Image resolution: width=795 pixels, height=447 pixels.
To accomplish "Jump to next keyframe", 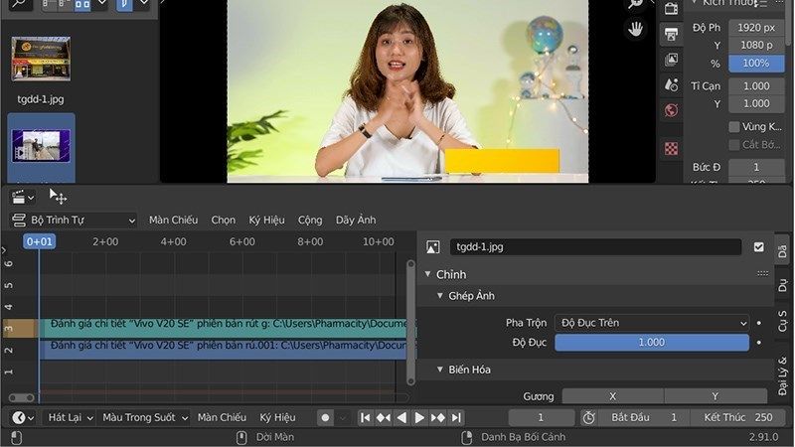I will [437, 417].
